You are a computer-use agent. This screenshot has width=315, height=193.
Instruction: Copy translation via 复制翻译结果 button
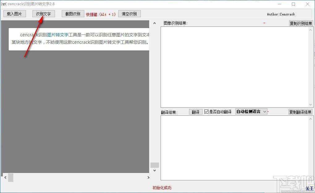click(300, 112)
